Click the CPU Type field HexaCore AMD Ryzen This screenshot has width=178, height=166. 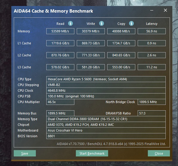pyautogui.click(x=106, y=79)
